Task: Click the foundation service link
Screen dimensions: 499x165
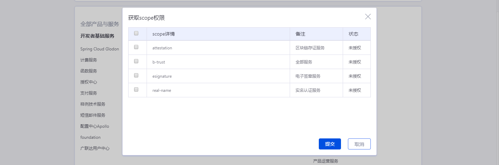Action: 90,137
